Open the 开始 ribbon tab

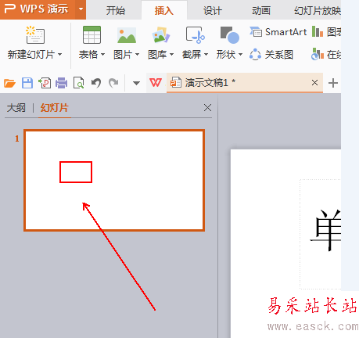(116, 11)
